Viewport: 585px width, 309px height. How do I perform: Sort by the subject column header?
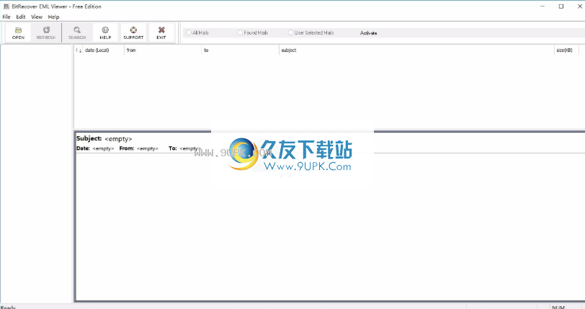(x=416, y=50)
